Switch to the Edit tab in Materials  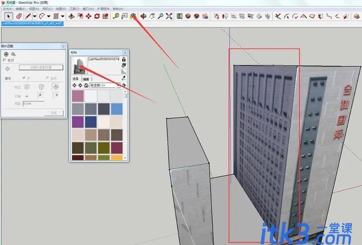pyautogui.click(x=86, y=79)
